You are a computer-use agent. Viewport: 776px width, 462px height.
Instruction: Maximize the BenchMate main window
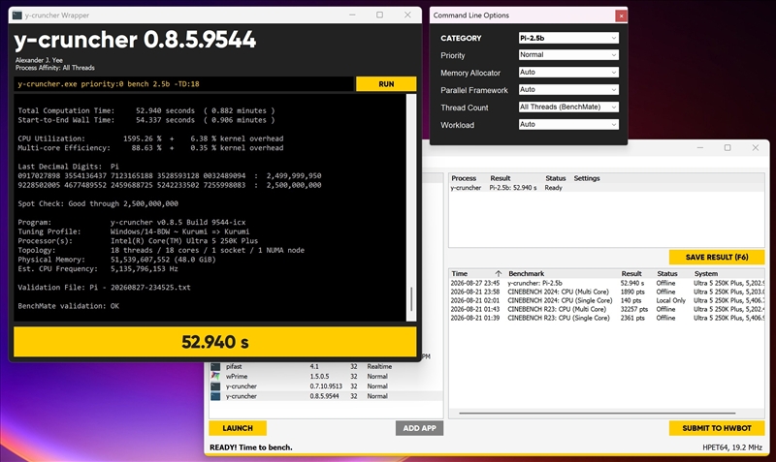tap(727, 148)
